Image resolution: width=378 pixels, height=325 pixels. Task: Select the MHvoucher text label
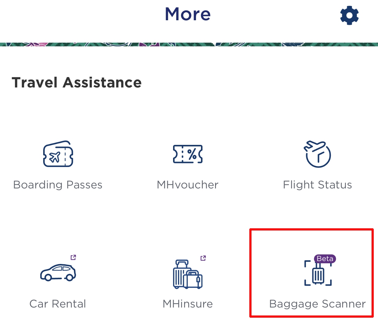187,185
